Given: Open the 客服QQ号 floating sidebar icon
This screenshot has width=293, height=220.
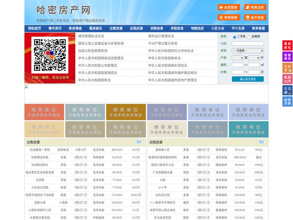Looking at the screenshot, I should [287, 79].
